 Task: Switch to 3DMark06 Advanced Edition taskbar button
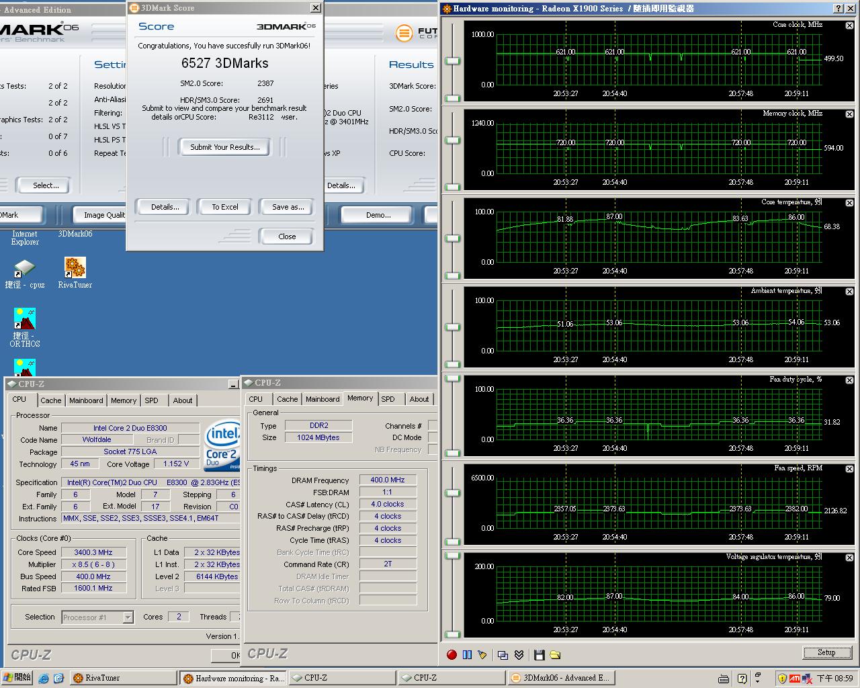(561, 678)
